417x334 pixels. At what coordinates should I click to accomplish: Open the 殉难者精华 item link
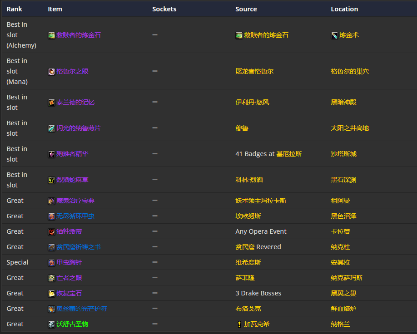[x=72, y=154]
